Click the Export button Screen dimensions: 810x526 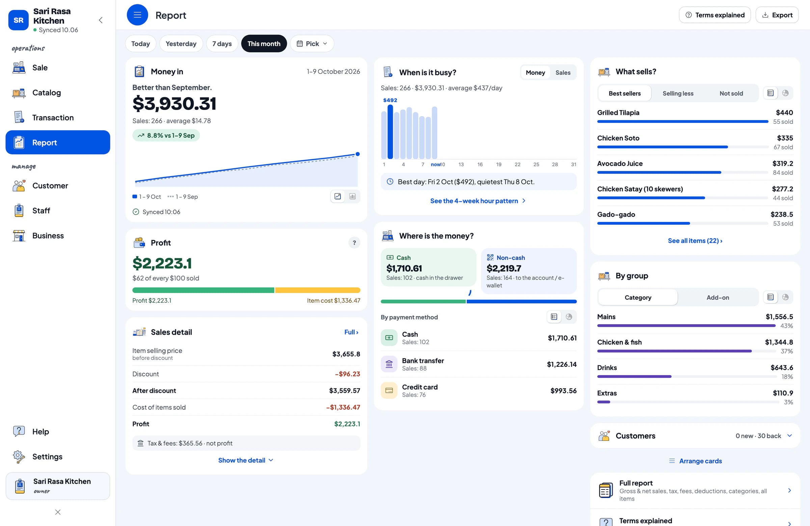(777, 15)
